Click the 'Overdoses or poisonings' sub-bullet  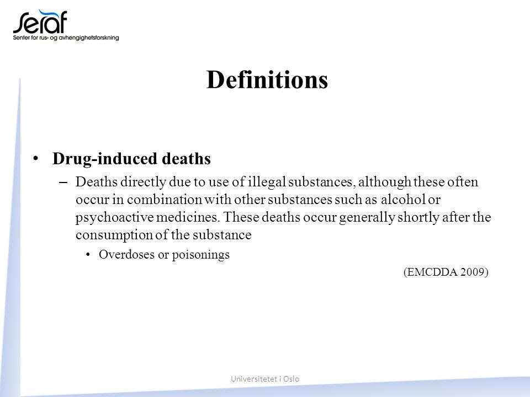pos(164,255)
